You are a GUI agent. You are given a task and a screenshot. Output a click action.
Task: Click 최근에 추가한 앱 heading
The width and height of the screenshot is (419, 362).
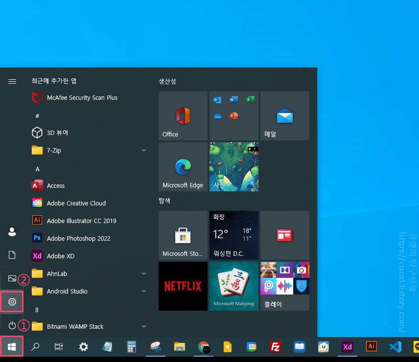point(54,81)
